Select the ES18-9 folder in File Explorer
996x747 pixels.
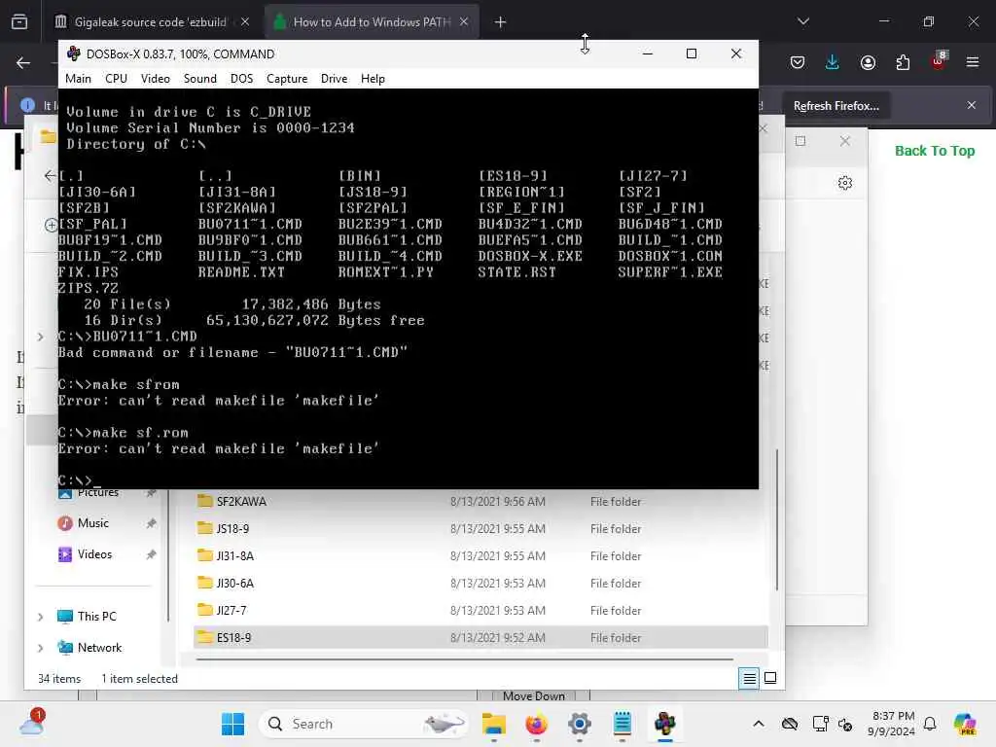480,638
